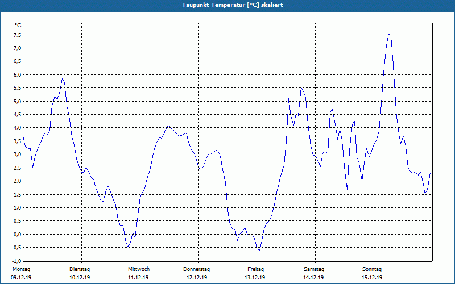
Task: Click the date 12.12.19
Action: (x=197, y=278)
